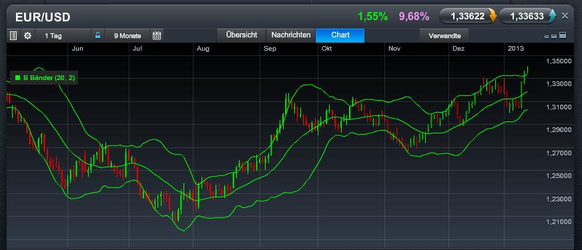This screenshot has height=250, width=582.
Task: Click the Jul label on time axis
Action: click(137, 49)
